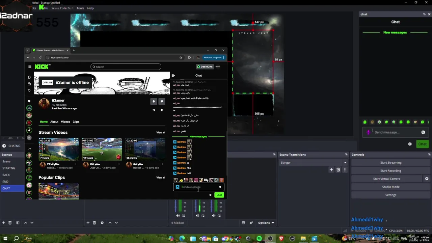This screenshot has height=243, width=432.
Task: Bookmark the page with the star icon
Action: pyautogui.click(x=181, y=57)
